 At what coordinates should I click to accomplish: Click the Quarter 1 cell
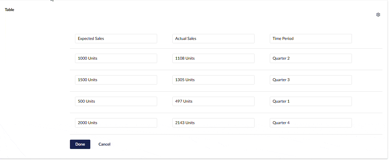point(311,101)
